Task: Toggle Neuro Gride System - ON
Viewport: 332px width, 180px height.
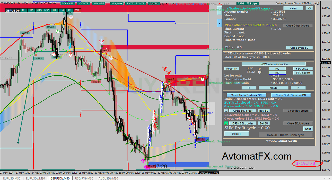Action: click(291, 95)
